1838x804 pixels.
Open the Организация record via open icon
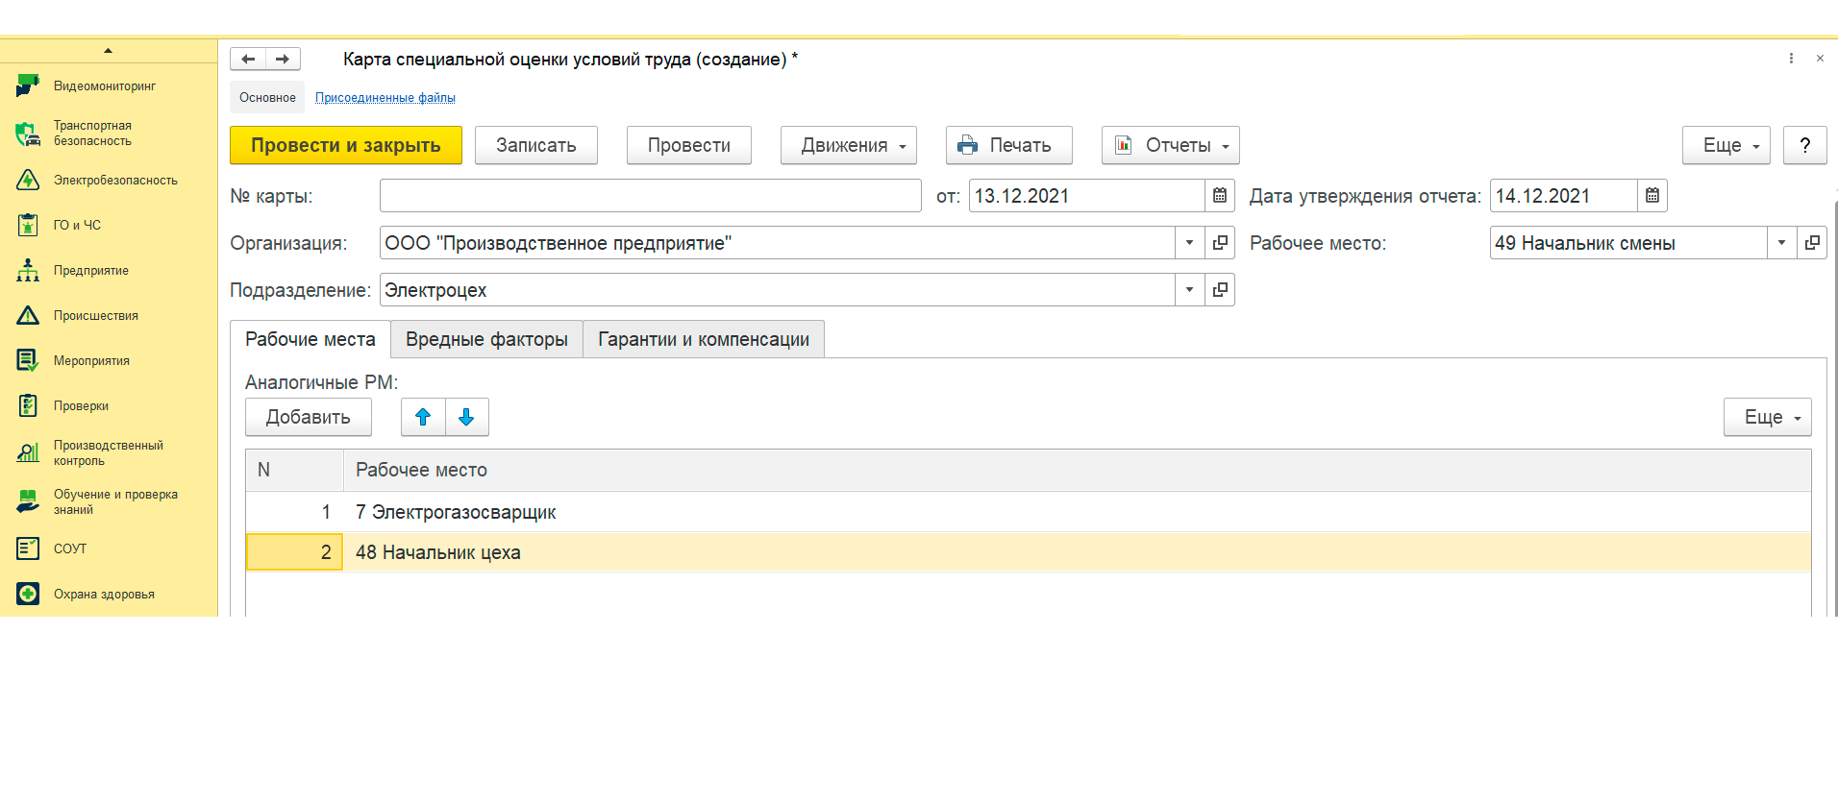(1220, 243)
